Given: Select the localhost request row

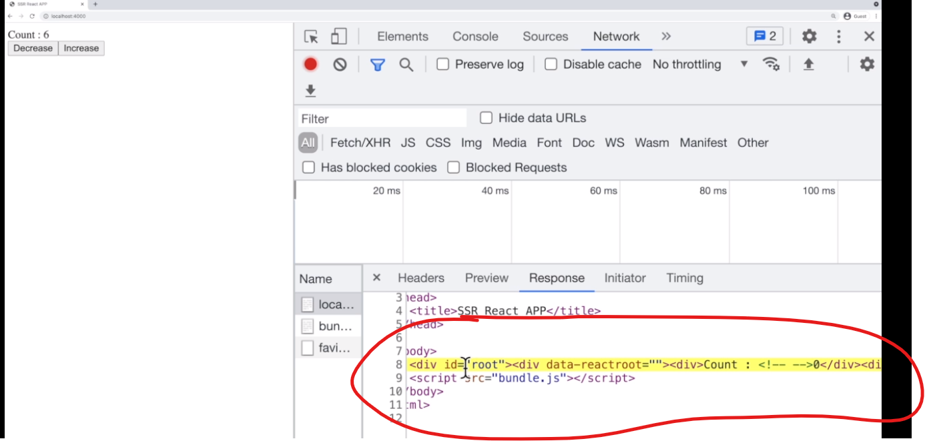Looking at the screenshot, I should pyautogui.click(x=328, y=305).
